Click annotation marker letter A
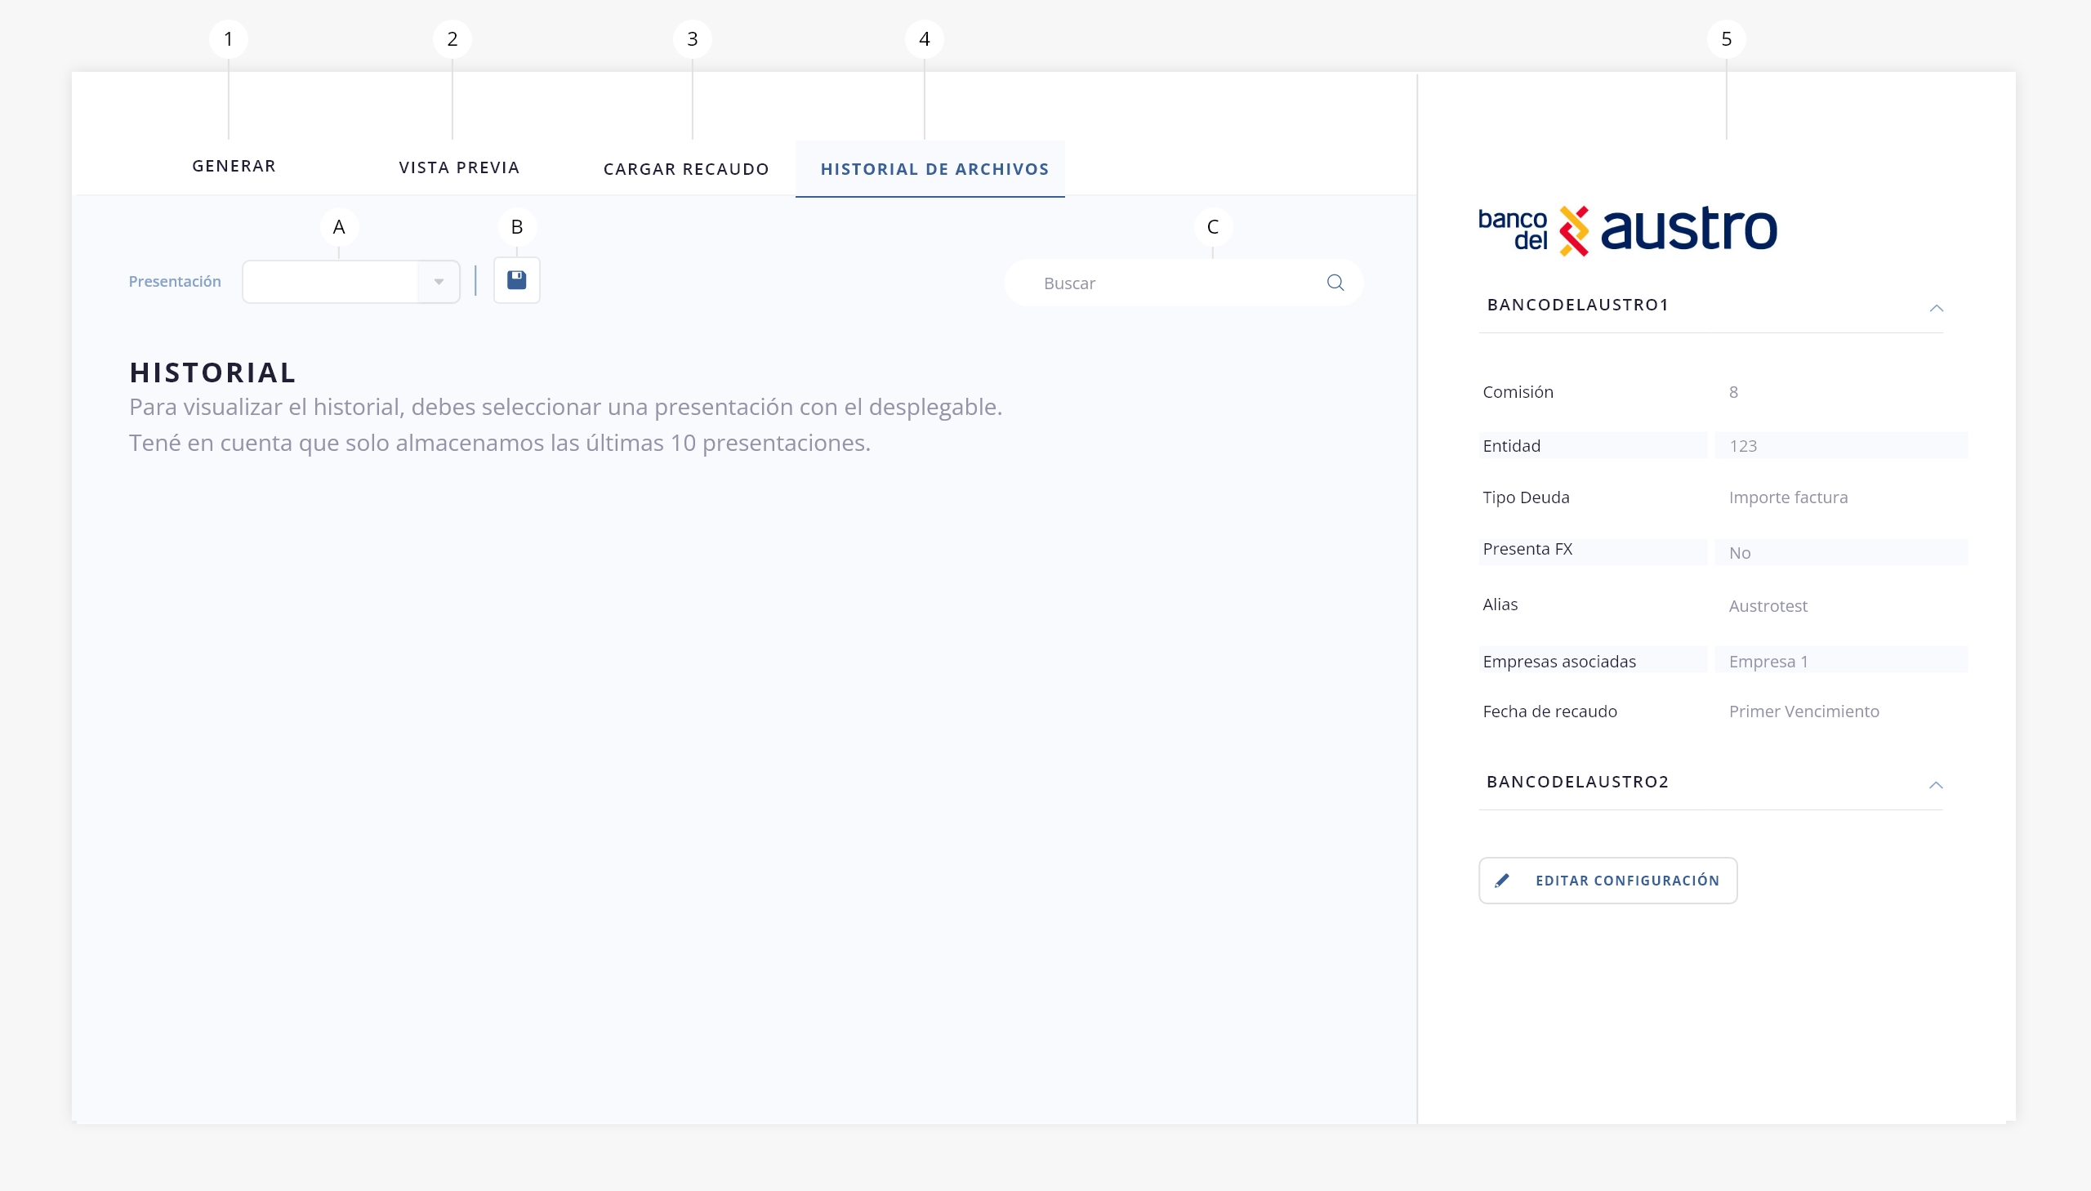Screen dimensions: 2091x1191 (x=338, y=227)
